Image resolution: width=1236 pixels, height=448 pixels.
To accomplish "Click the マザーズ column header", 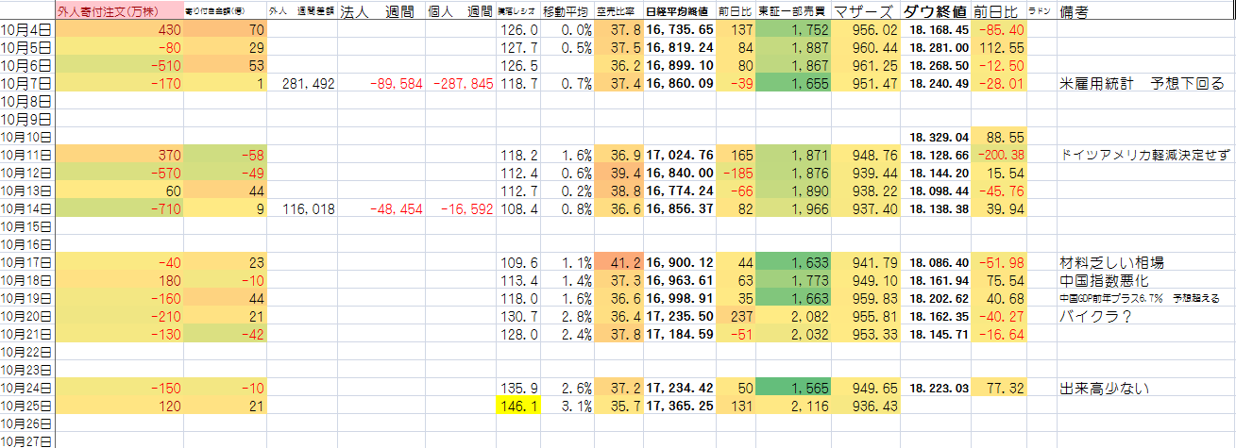I will click(864, 12).
